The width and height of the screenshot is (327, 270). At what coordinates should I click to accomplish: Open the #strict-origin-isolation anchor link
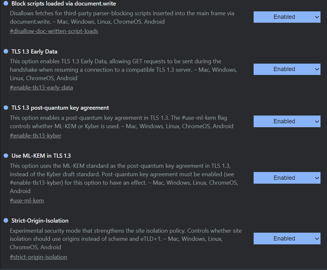coord(38,257)
